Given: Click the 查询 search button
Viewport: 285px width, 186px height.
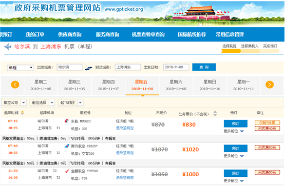Looking at the screenshot, I should click(204, 67).
